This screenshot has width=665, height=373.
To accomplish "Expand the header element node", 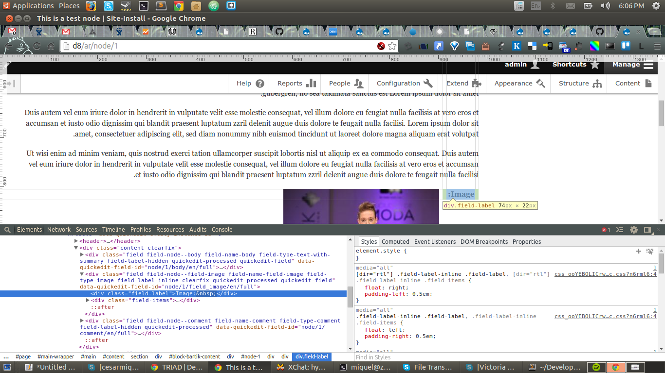I will [76, 241].
